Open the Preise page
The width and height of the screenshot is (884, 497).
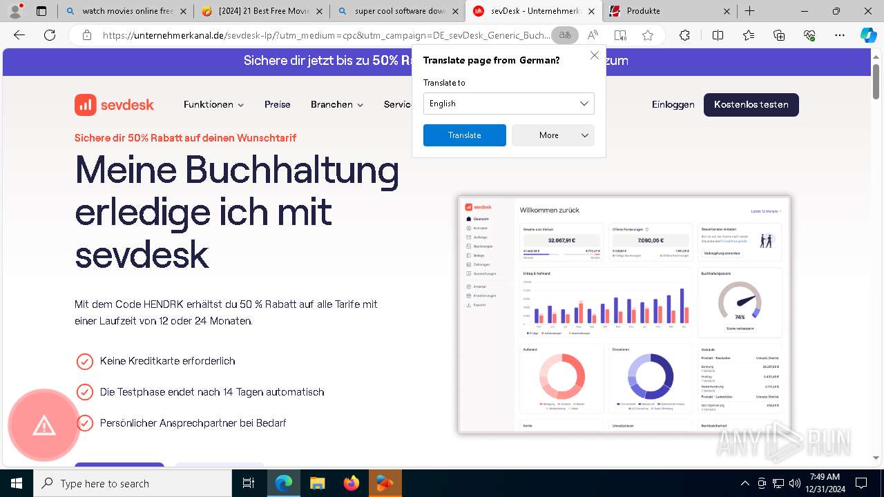(x=278, y=104)
